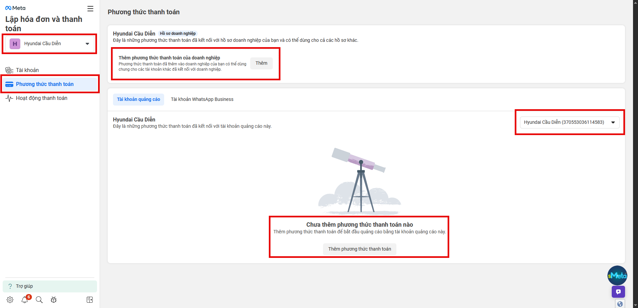Open the notifications bell with badge 6
This screenshot has height=308, width=638.
click(25, 300)
